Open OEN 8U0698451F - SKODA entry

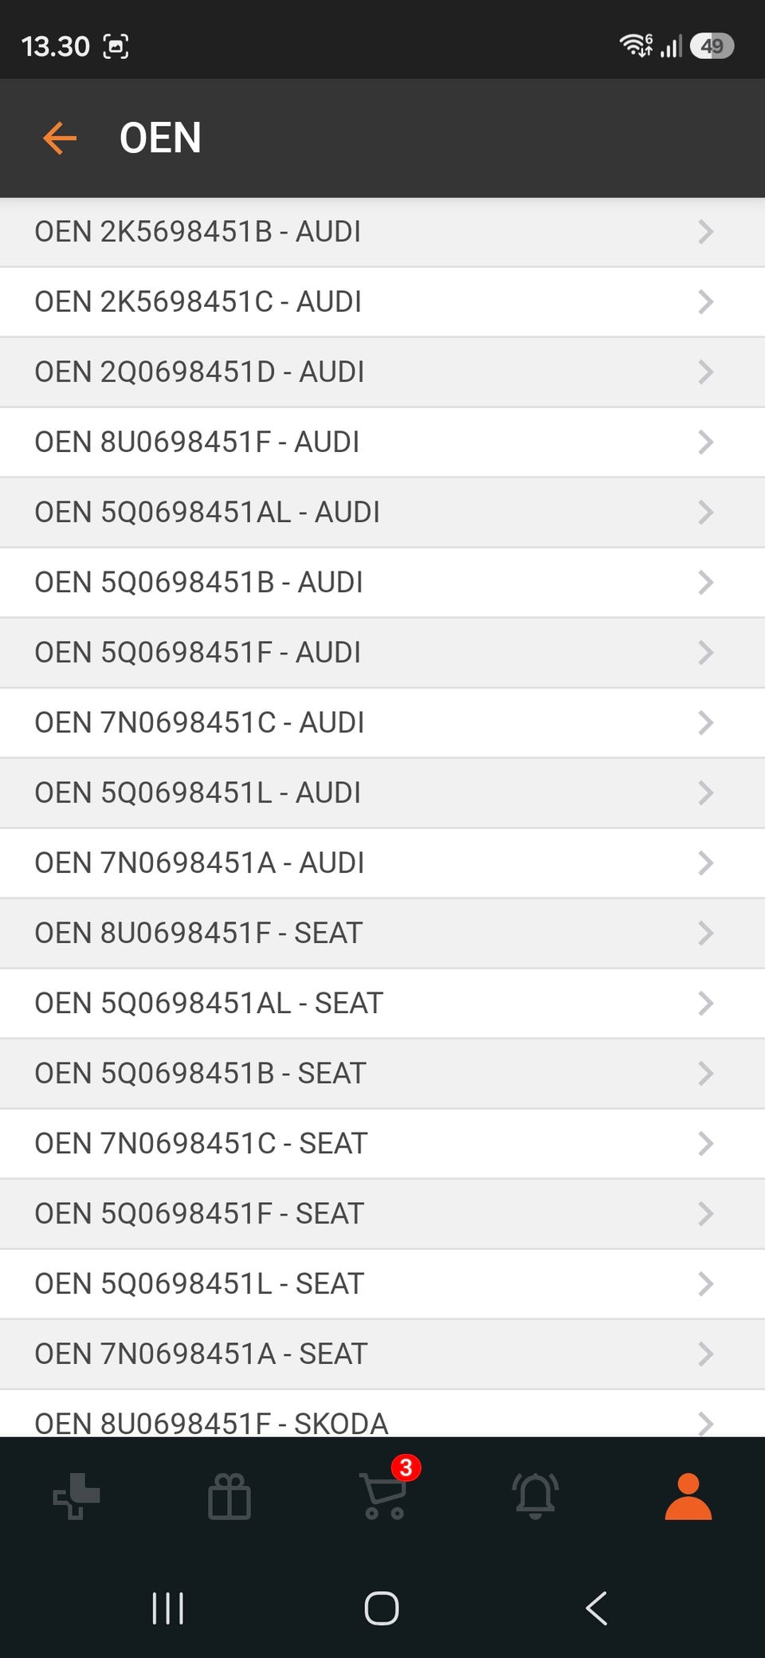pos(382,1414)
